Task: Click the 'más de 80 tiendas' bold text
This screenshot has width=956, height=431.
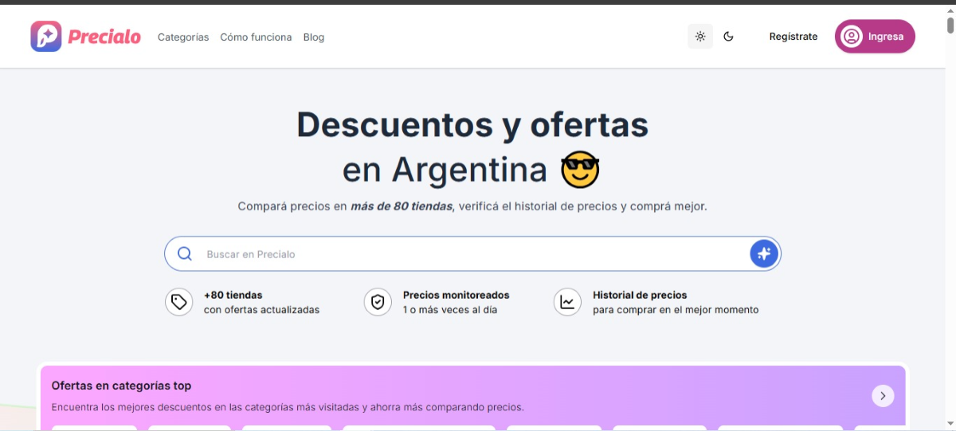Action: pyautogui.click(x=402, y=206)
